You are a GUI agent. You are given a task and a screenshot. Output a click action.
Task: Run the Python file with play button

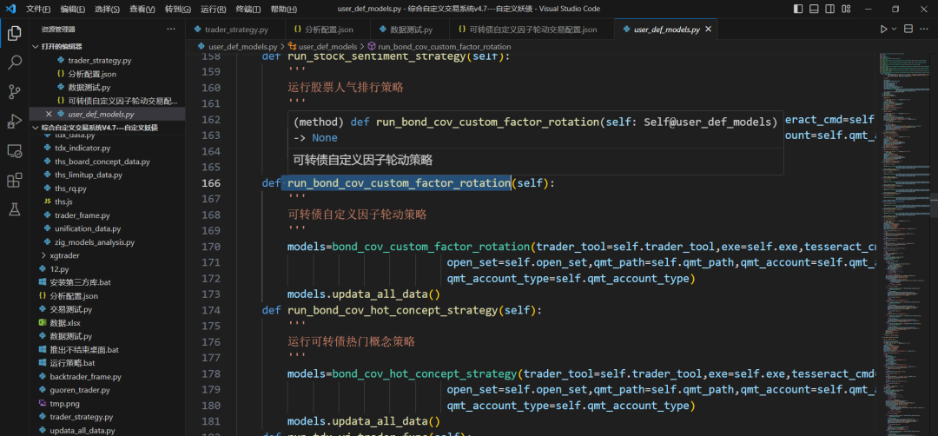click(x=883, y=30)
